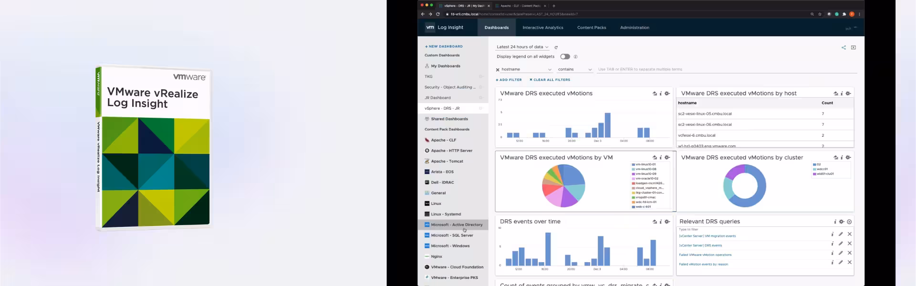Delete Failed vMotion events by reason query
Image resolution: width=916 pixels, height=286 pixels.
click(850, 262)
